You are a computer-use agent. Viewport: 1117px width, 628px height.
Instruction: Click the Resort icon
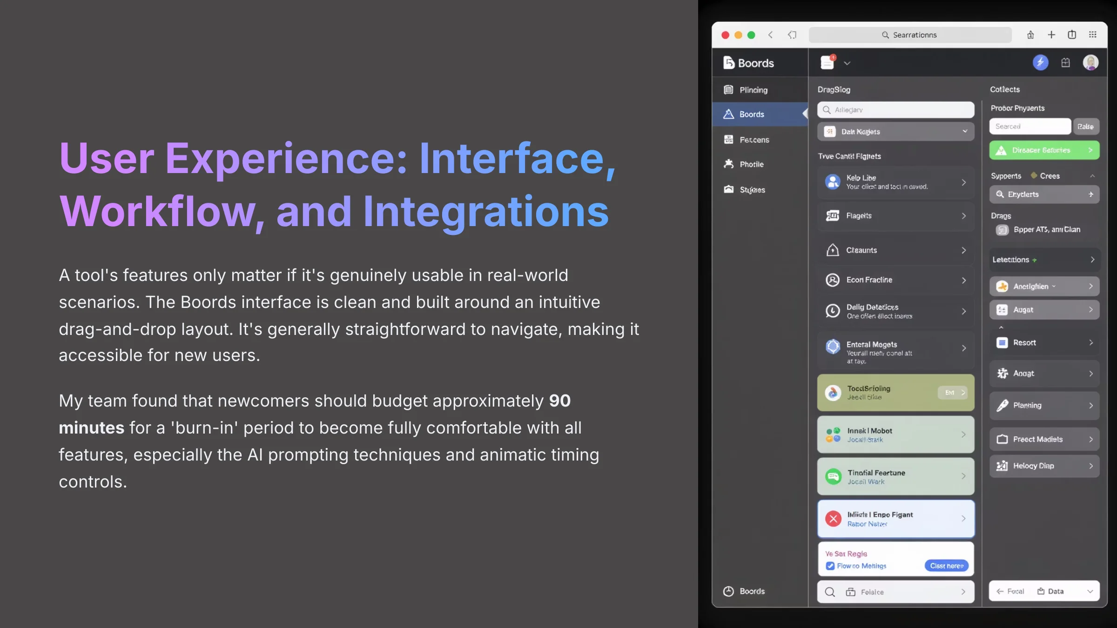tap(1002, 343)
